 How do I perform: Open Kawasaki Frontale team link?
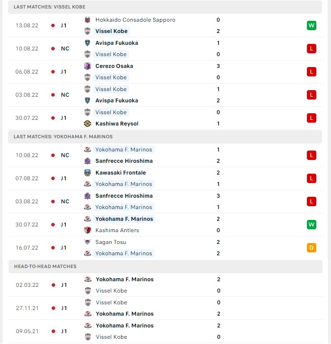[x=121, y=173]
